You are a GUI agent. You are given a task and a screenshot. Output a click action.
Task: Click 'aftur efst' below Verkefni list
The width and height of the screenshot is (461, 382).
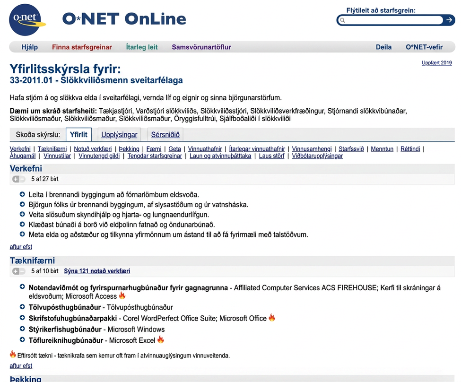pos(21,247)
